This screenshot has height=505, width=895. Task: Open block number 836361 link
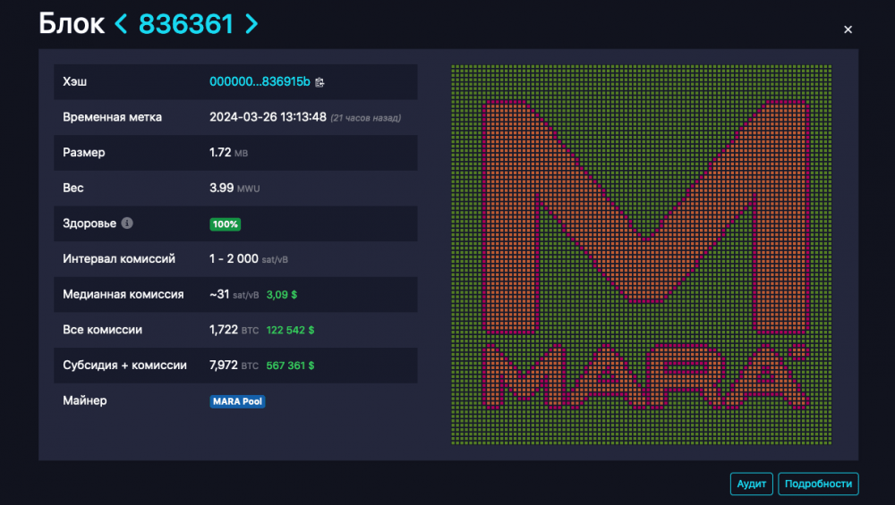tap(186, 24)
